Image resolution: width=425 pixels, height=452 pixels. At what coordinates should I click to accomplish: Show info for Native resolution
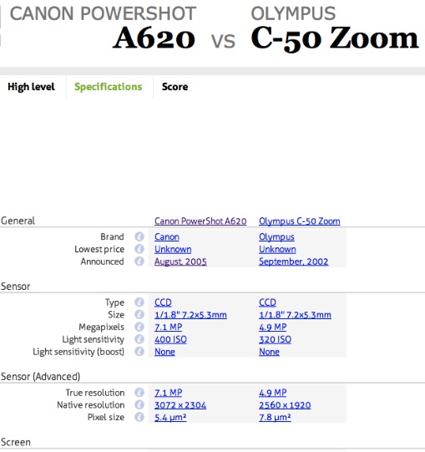139,405
